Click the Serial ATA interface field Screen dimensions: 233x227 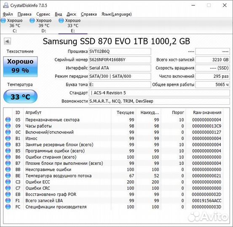click(x=120, y=68)
